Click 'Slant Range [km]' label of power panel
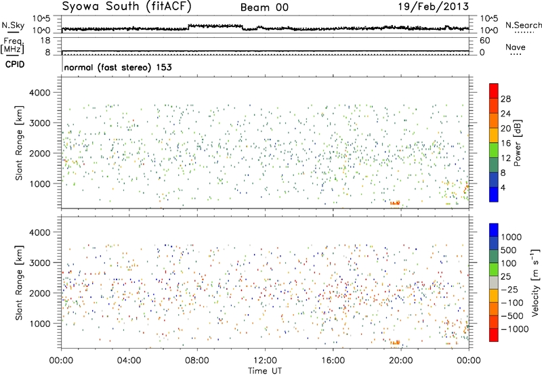This screenshot has height=375, width=542. 19,143
